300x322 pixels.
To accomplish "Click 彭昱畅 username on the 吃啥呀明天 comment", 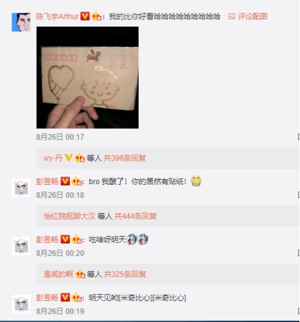I will tap(47, 240).
